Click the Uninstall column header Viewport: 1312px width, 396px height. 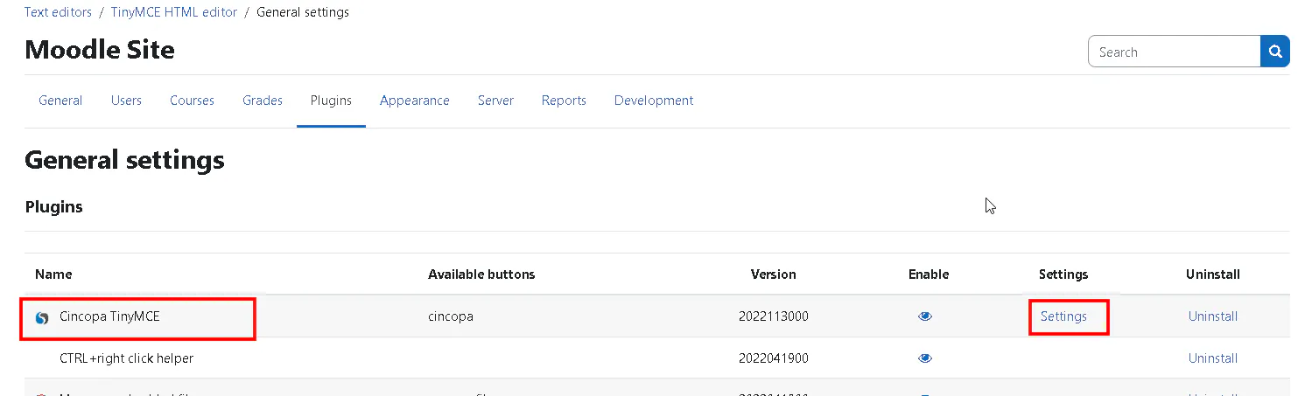click(x=1213, y=274)
